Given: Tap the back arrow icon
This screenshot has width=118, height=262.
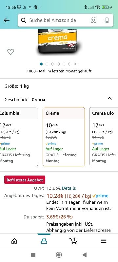Looking at the screenshot, I should pyautogui.click(x=7, y=20).
